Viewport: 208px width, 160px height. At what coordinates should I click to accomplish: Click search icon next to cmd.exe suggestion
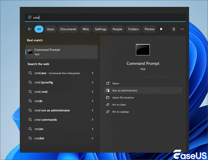pos(30,73)
